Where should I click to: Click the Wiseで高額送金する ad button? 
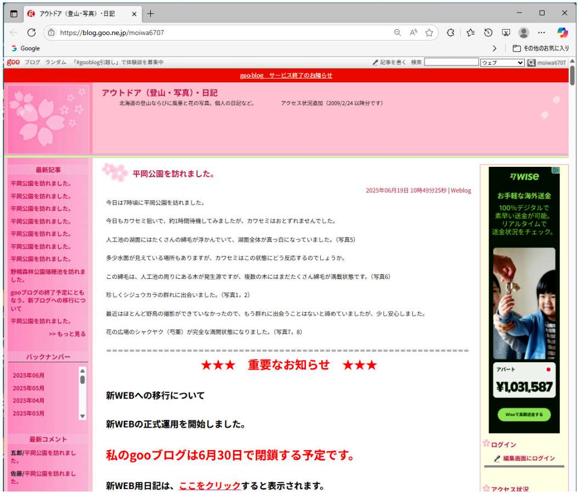pos(524,414)
